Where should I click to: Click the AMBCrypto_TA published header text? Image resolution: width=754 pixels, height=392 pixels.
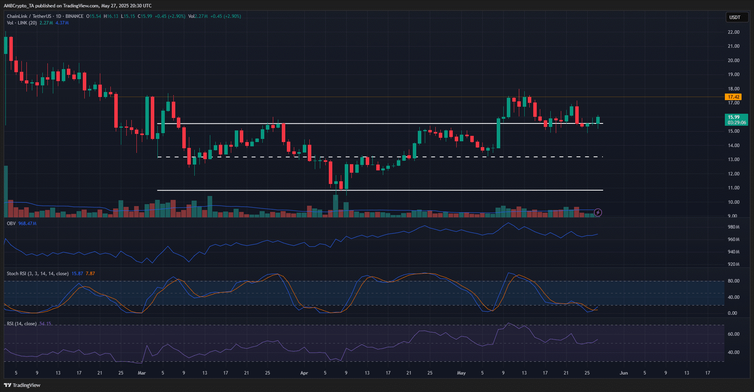[78, 6]
